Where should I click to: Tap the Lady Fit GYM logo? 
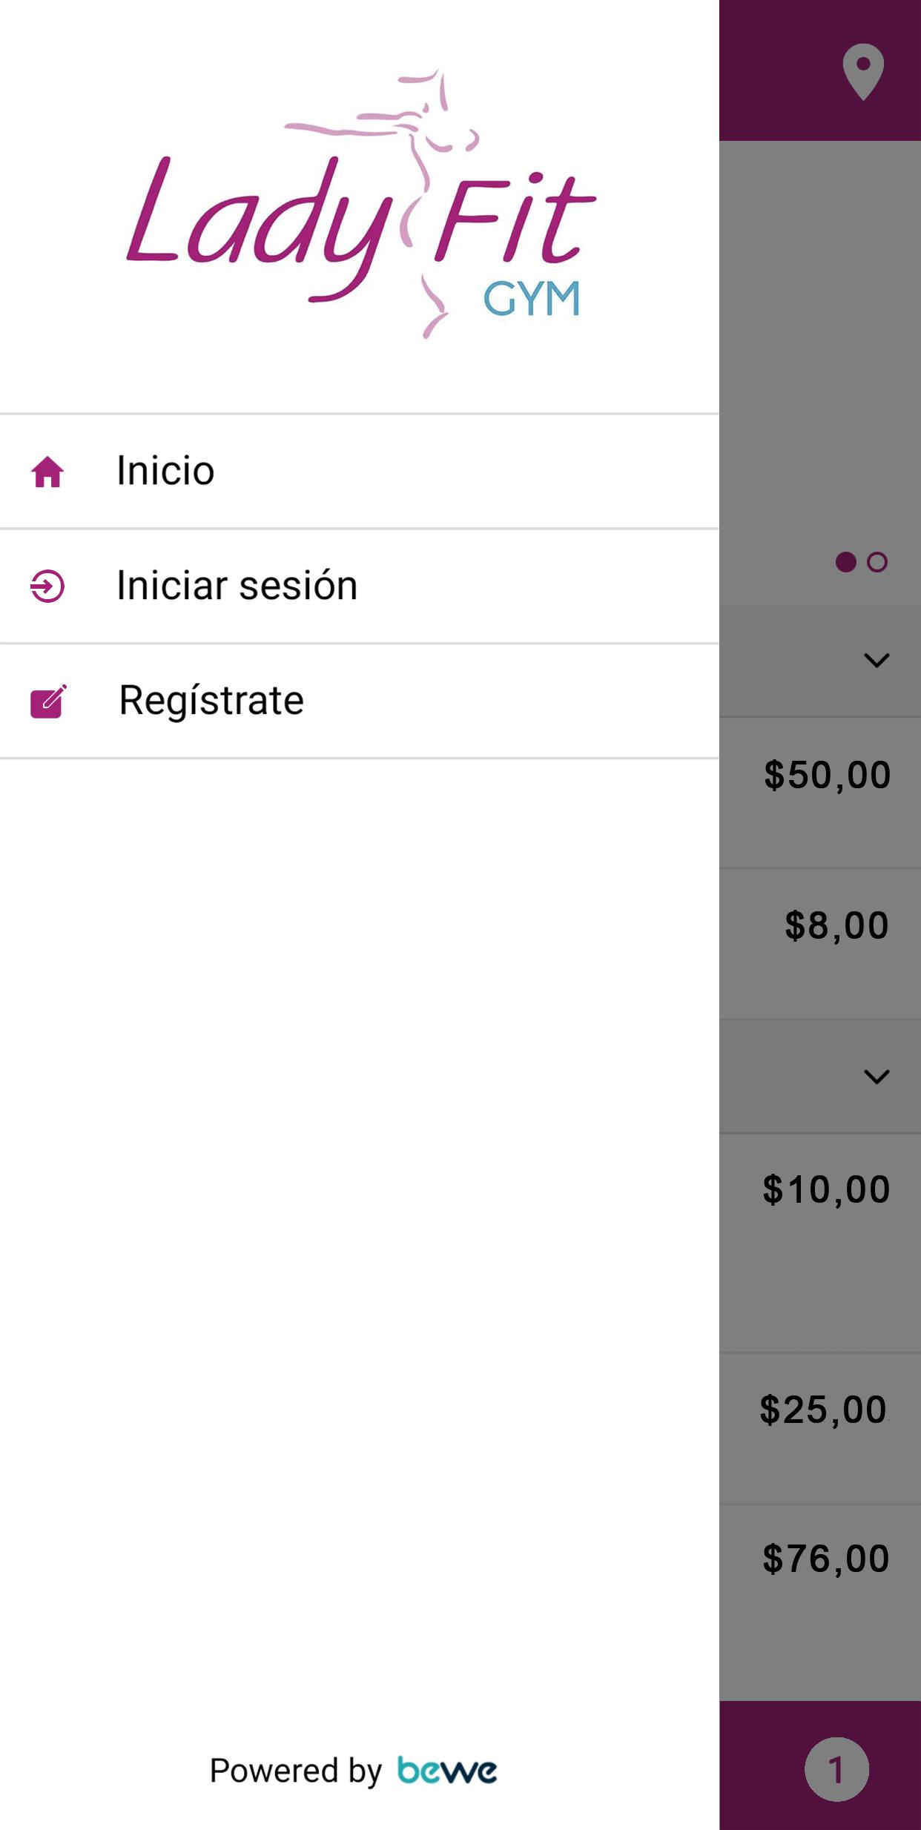click(360, 204)
